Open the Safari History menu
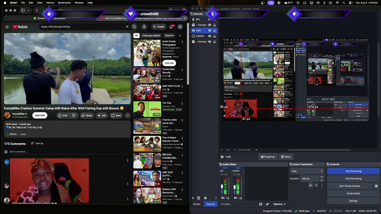 (50, 3)
